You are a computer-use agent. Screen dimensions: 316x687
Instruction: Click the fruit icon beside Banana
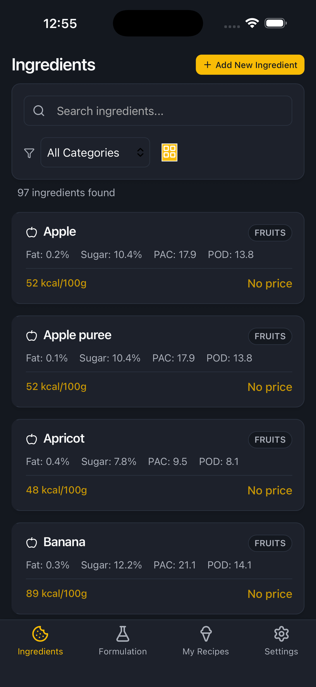32,543
